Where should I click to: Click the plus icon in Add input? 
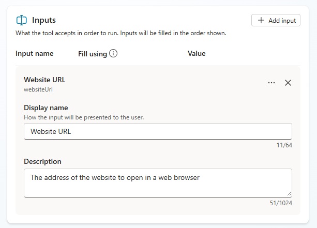pyautogui.click(x=261, y=20)
